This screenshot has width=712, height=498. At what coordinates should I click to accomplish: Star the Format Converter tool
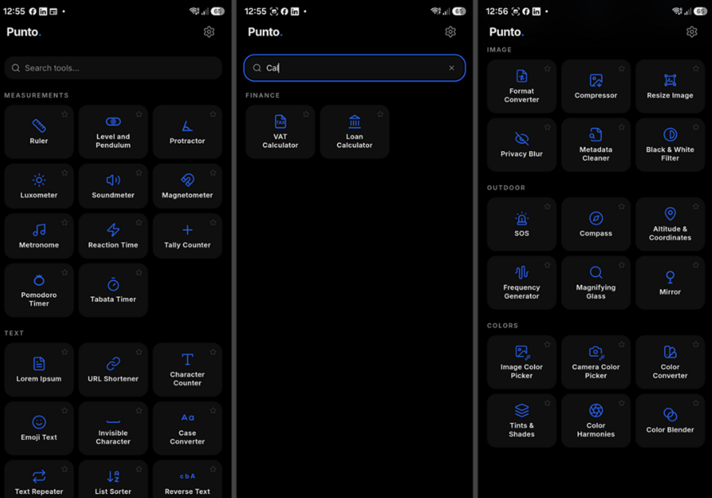coord(547,69)
